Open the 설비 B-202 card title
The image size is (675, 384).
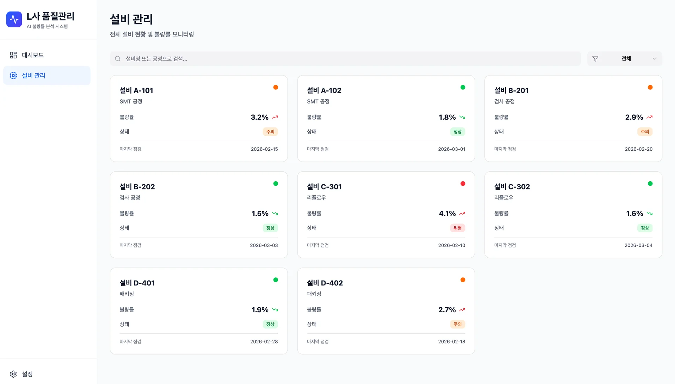pos(137,187)
